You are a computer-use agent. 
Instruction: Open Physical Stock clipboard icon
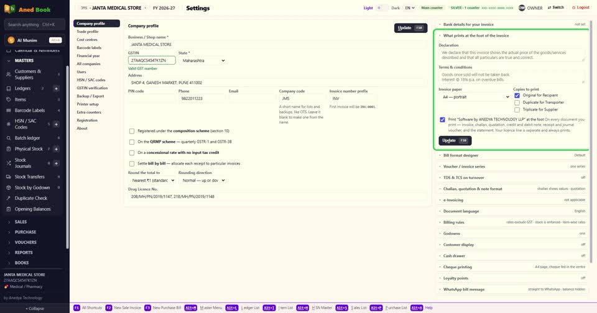pos(8,149)
